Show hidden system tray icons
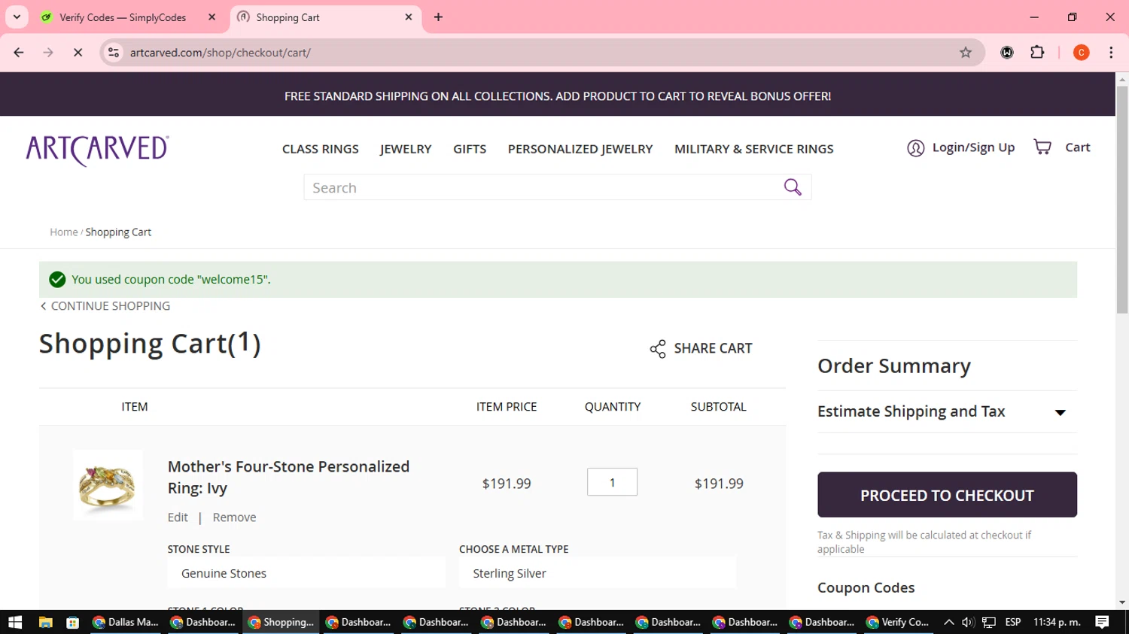This screenshot has height=634, width=1129. tap(948, 622)
